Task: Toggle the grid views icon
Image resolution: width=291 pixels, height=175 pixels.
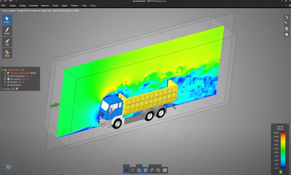Action: coord(287,29)
